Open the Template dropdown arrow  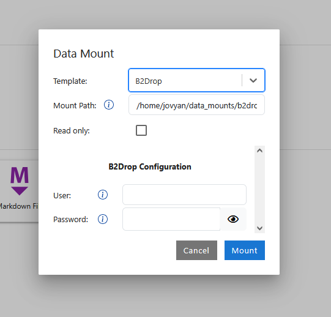pyautogui.click(x=253, y=80)
